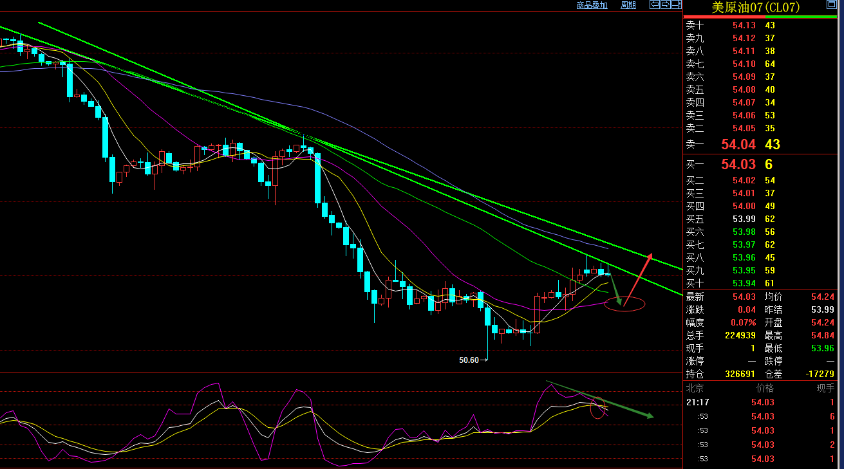Screen dimensions: 844x469
Task: Click the 买一 volume 6
Action: tap(769, 164)
